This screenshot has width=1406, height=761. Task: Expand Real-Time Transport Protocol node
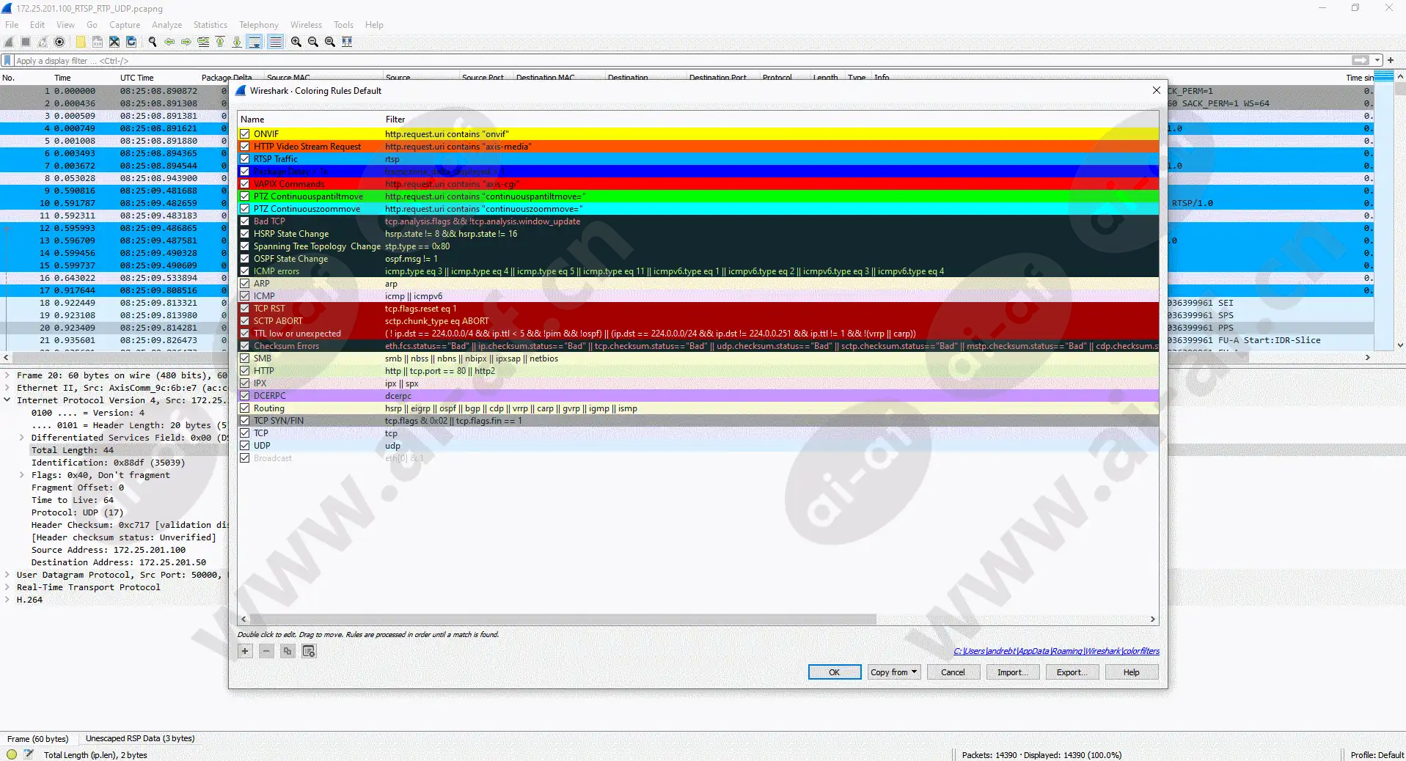click(7, 587)
